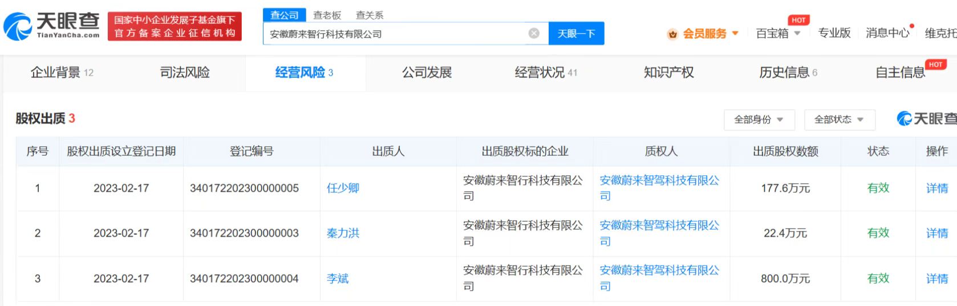957x306 pixels.
Task: Click the 天眼一下 search button
Action: (x=576, y=34)
